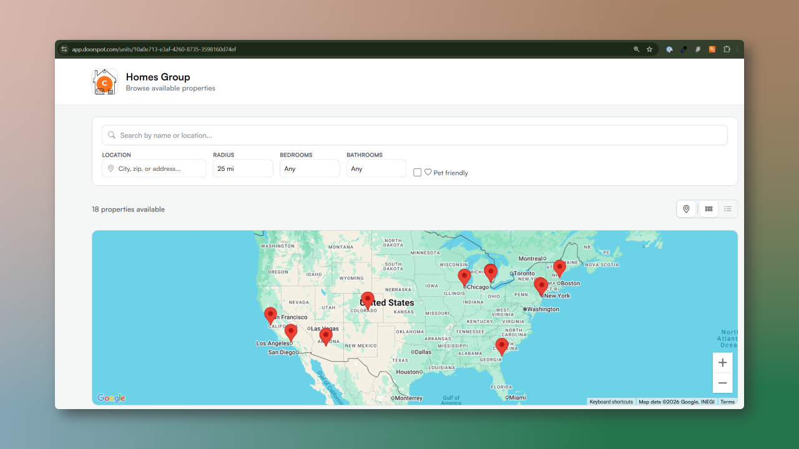This screenshot has height=449, width=799.
Task: Click the map pin near Chicago
Action: (x=464, y=276)
